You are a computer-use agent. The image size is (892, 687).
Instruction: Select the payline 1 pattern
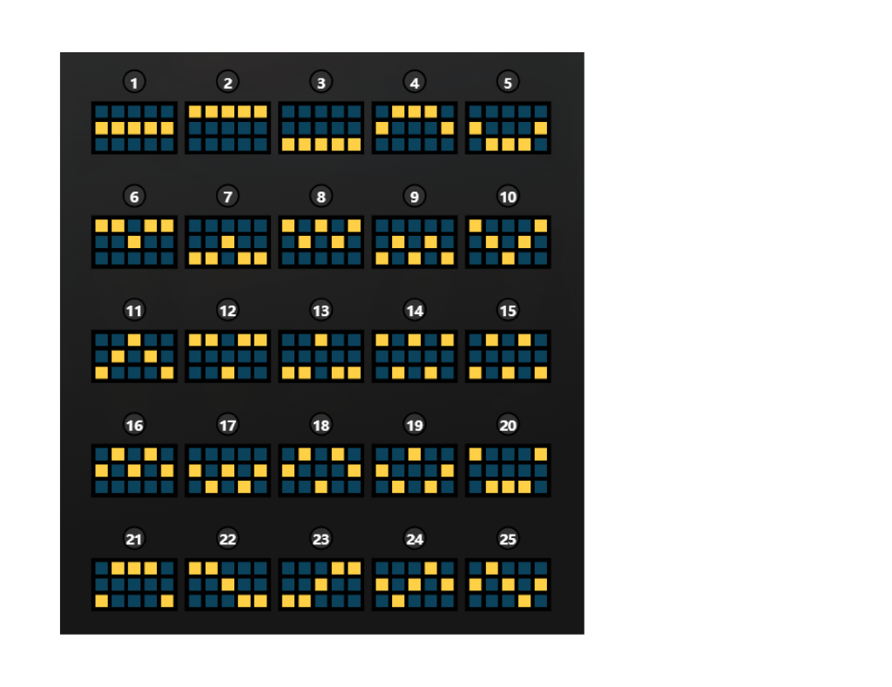(133, 127)
